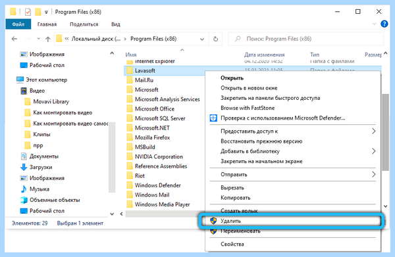Choose Закрепить на панели быстрого доступа
Viewport: 395px width, 257px height.
click(x=271, y=98)
